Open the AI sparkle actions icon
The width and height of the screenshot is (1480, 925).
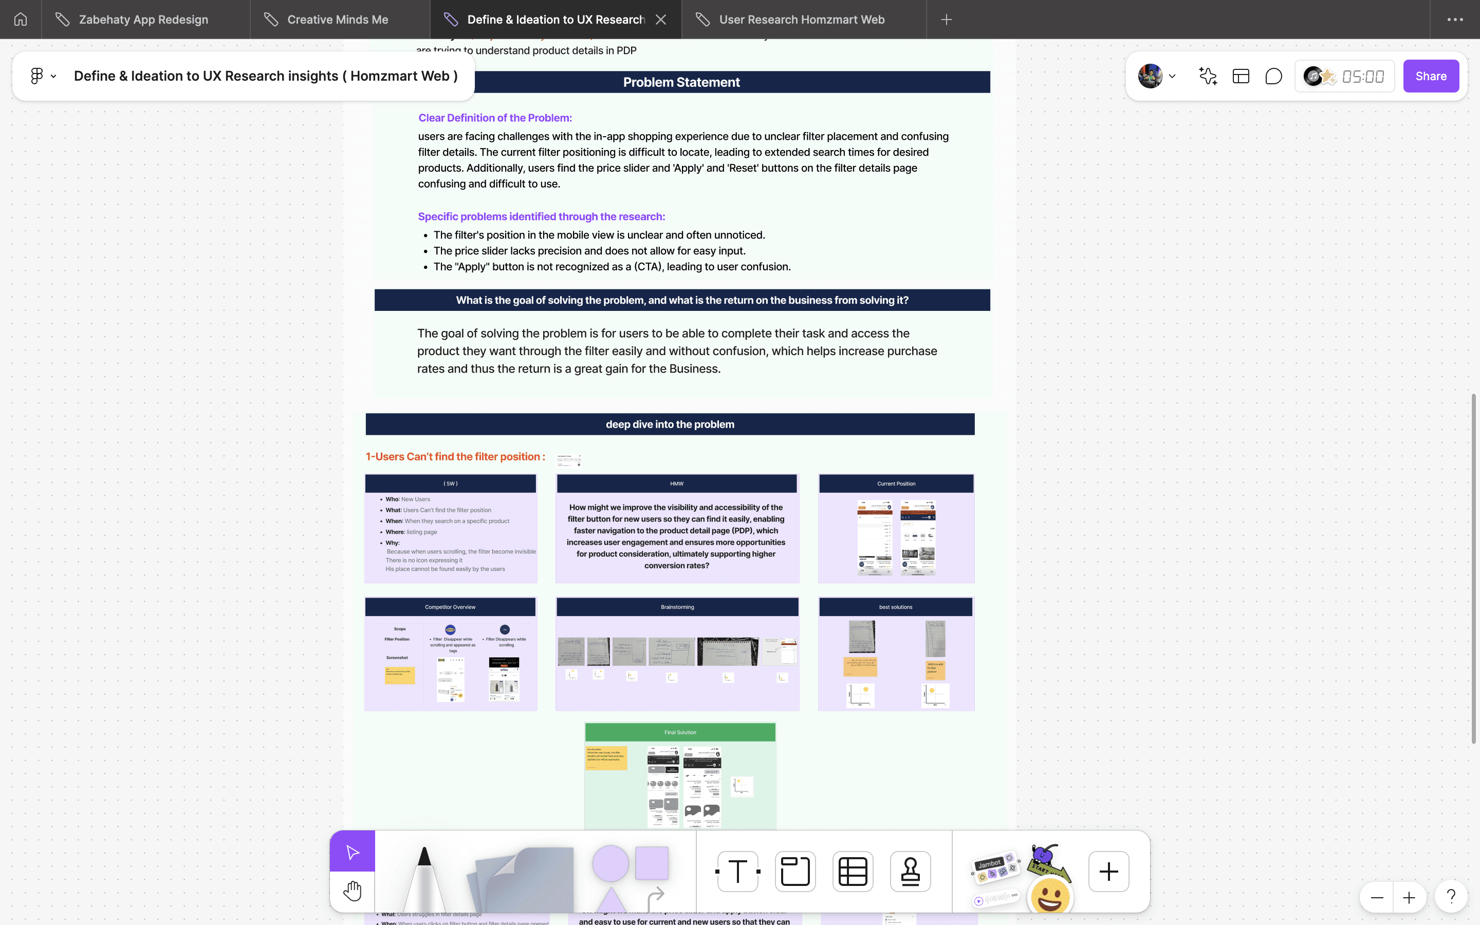click(x=1208, y=76)
